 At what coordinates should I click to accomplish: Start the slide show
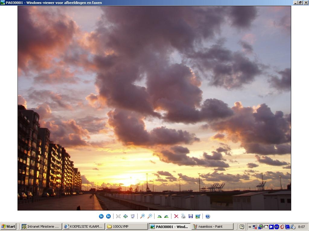pos(133,216)
